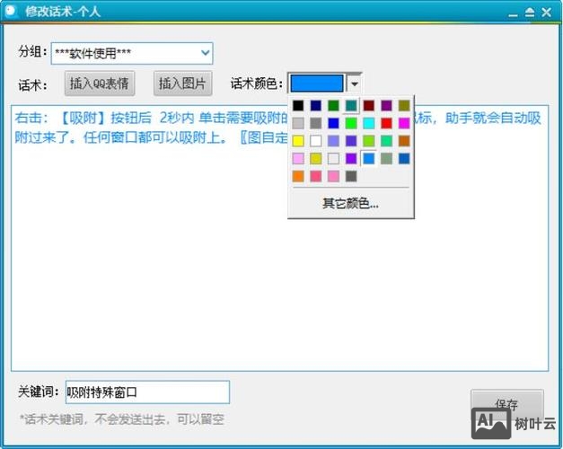The height and width of the screenshot is (449, 563).
Task: Pick the pure blue swatch next to lime green
Action: point(333,123)
